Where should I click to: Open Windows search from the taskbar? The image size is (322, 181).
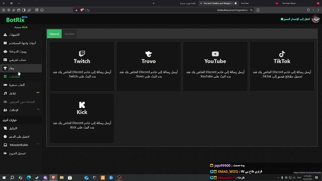tap(12, 178)
